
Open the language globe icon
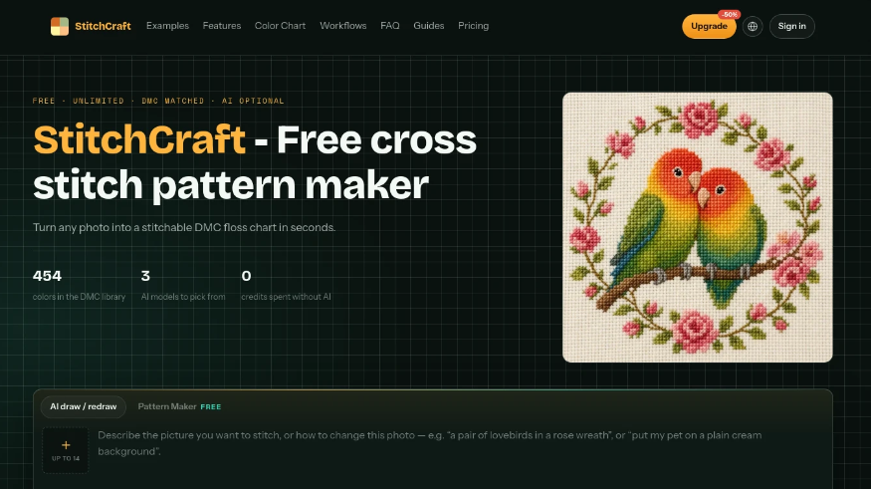pyautogui.click(x=753, y=26)
